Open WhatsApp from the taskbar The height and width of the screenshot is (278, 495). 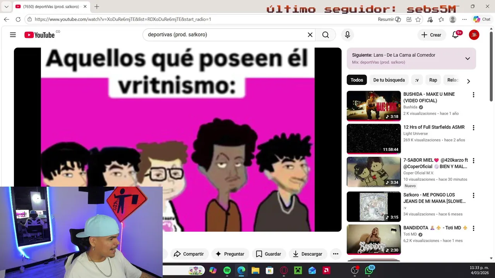[369, 270]
